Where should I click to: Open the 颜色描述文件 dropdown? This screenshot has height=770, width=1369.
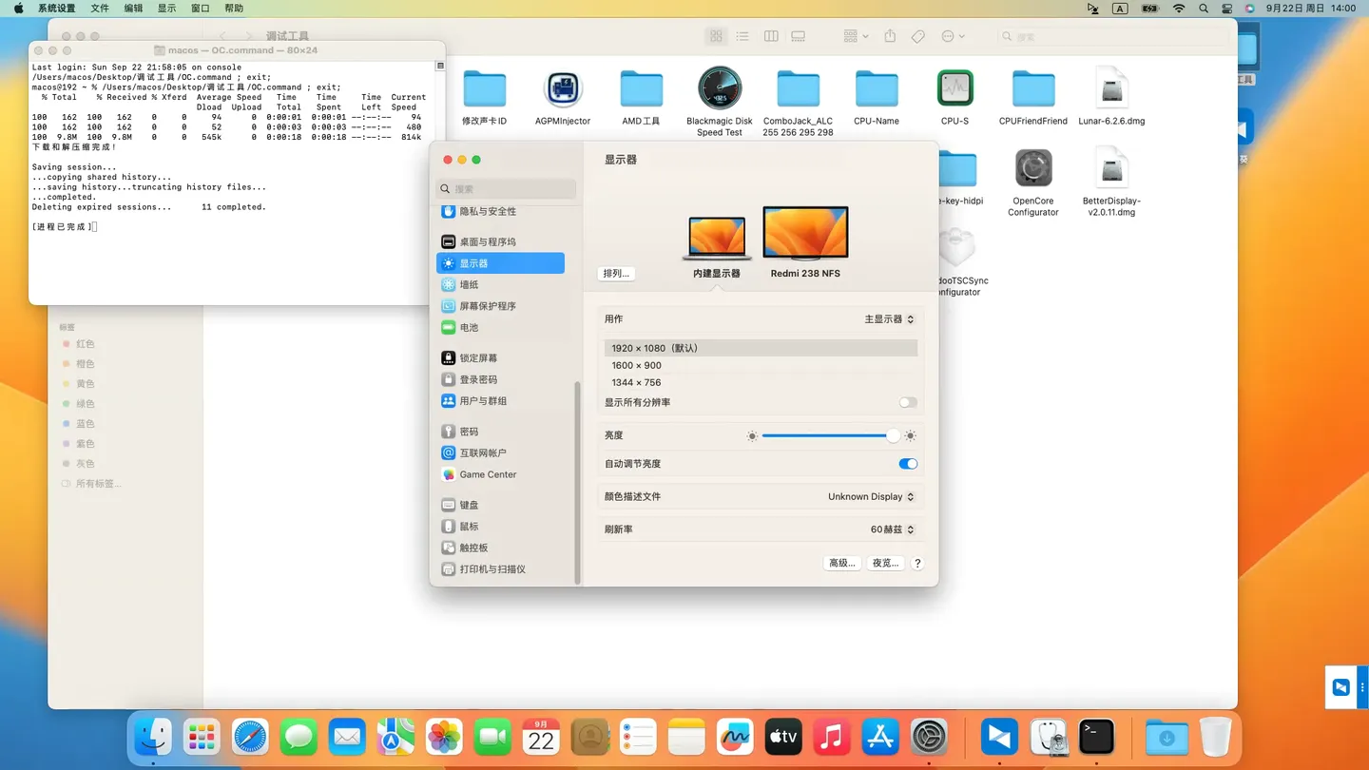(x=871, y=496)
